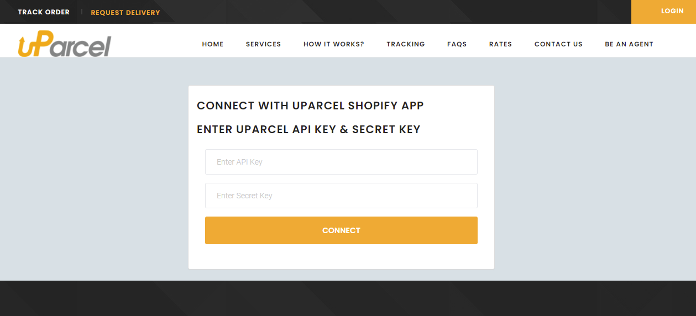Click the Connect With uParcel Shopify App heading

click(310, 106)
